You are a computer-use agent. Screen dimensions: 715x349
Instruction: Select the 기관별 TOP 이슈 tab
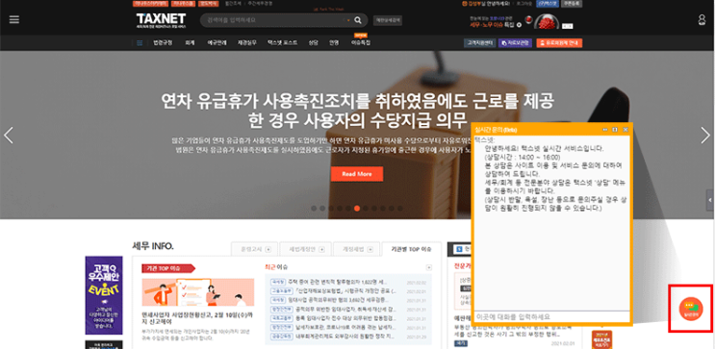click(411, 249)
